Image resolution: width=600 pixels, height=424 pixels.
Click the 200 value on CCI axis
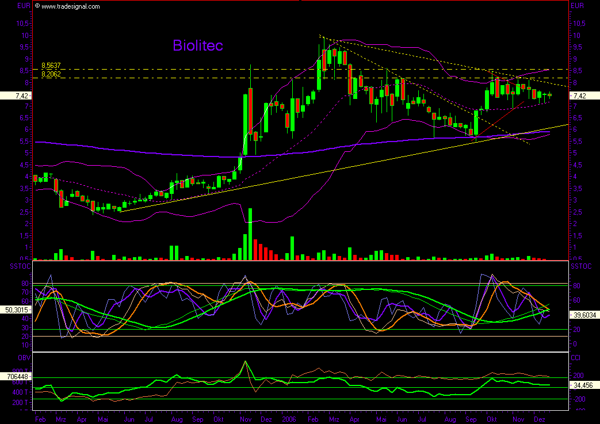578,376
